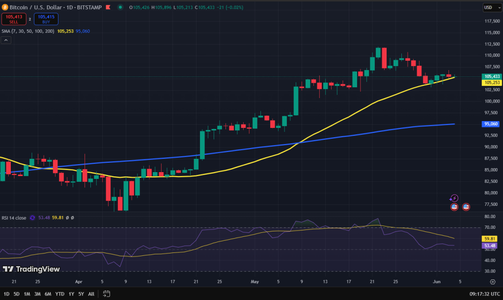Click the purple RSI refresh icon
Viewport: 503px width, 300px height.
pyautogui.click(x=32, y=218)
